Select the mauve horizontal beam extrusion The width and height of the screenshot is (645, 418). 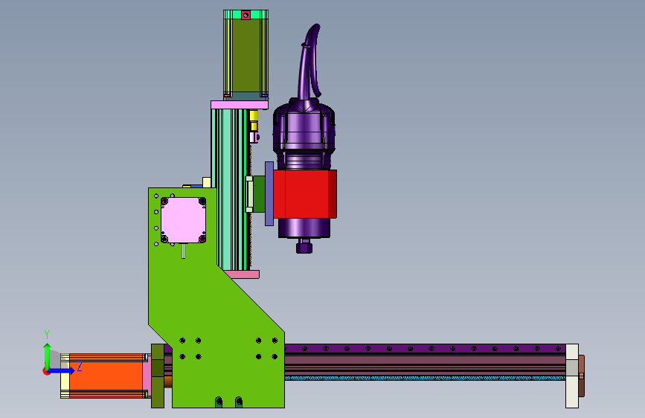point(426,364)
